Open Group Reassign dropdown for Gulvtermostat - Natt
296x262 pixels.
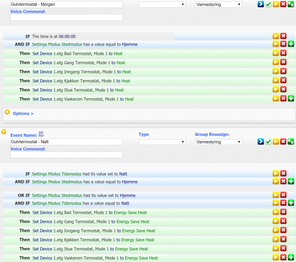[x=218, y=142]
